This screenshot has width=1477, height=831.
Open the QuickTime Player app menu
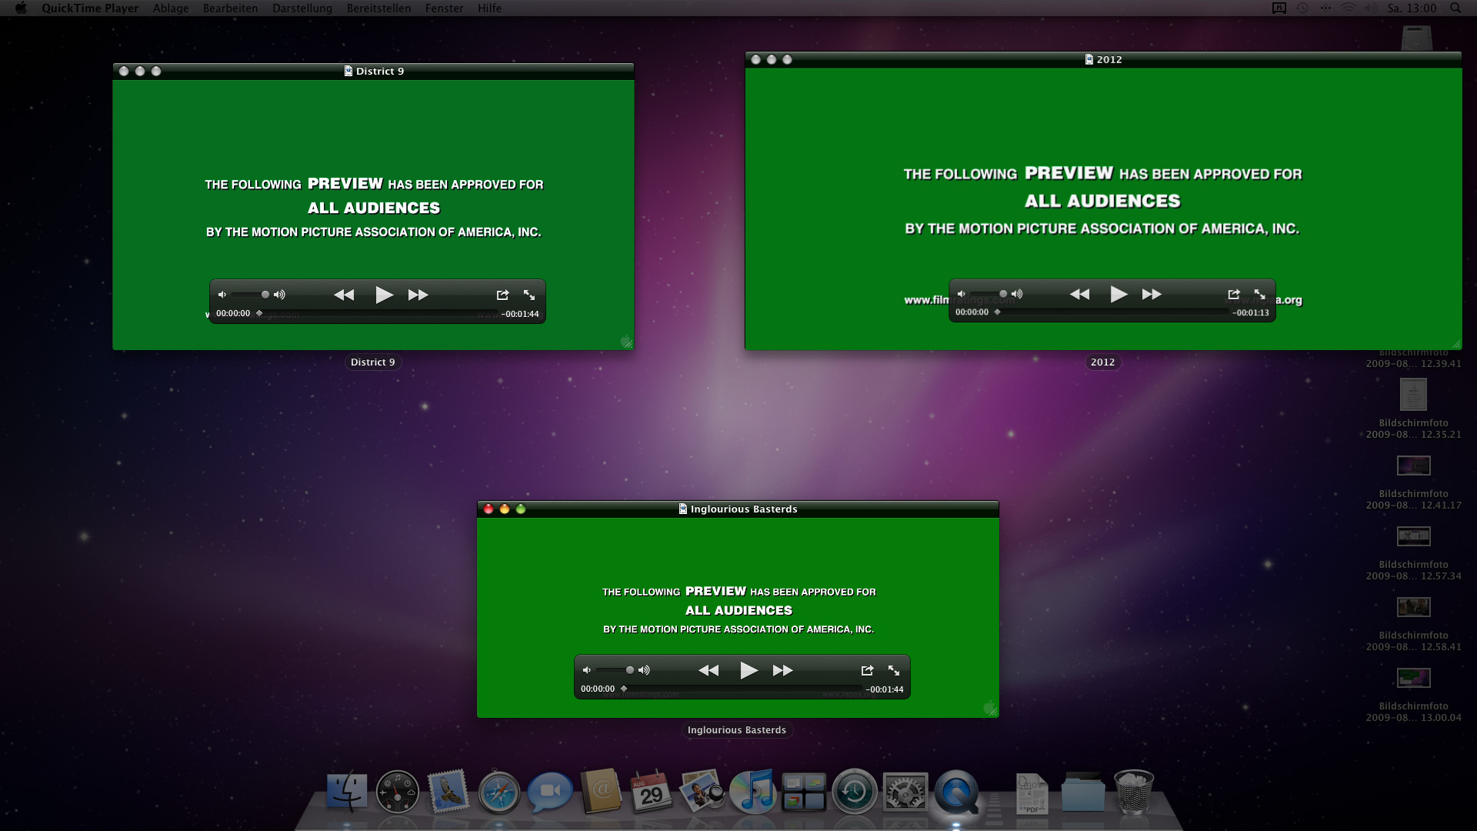coord(90,8)
